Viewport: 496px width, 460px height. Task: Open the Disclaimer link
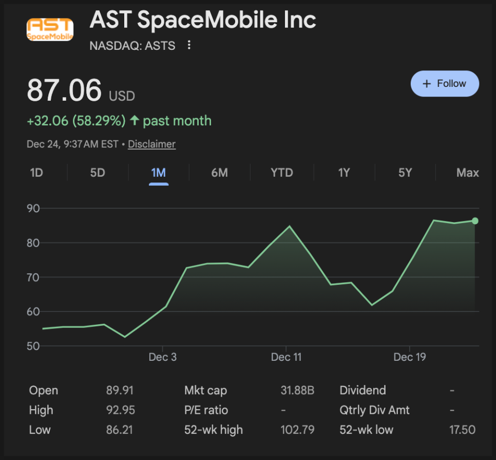coord(151,144)
